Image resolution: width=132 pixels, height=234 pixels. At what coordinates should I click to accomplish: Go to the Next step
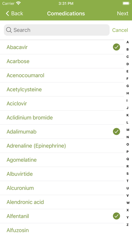[123, 13]
